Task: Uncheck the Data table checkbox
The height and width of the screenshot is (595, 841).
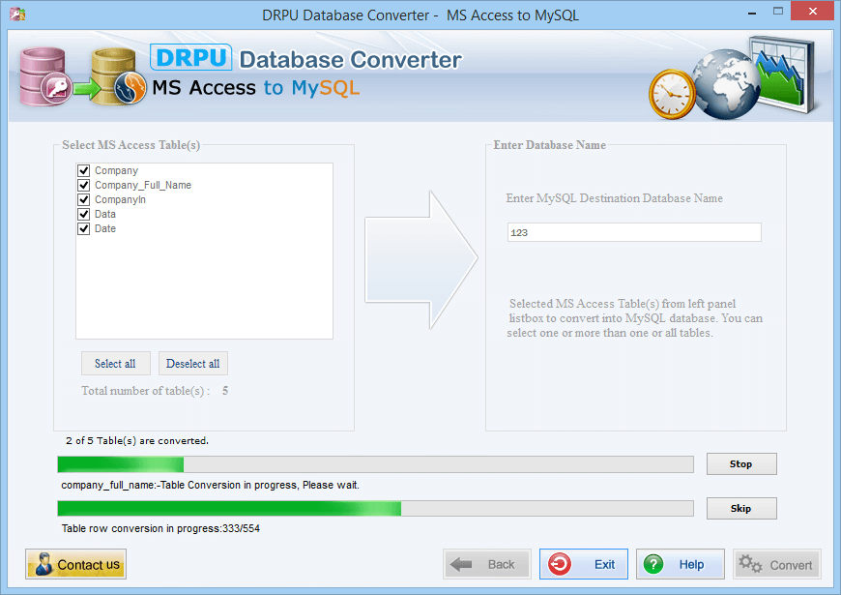Action: tap(84, 214)
